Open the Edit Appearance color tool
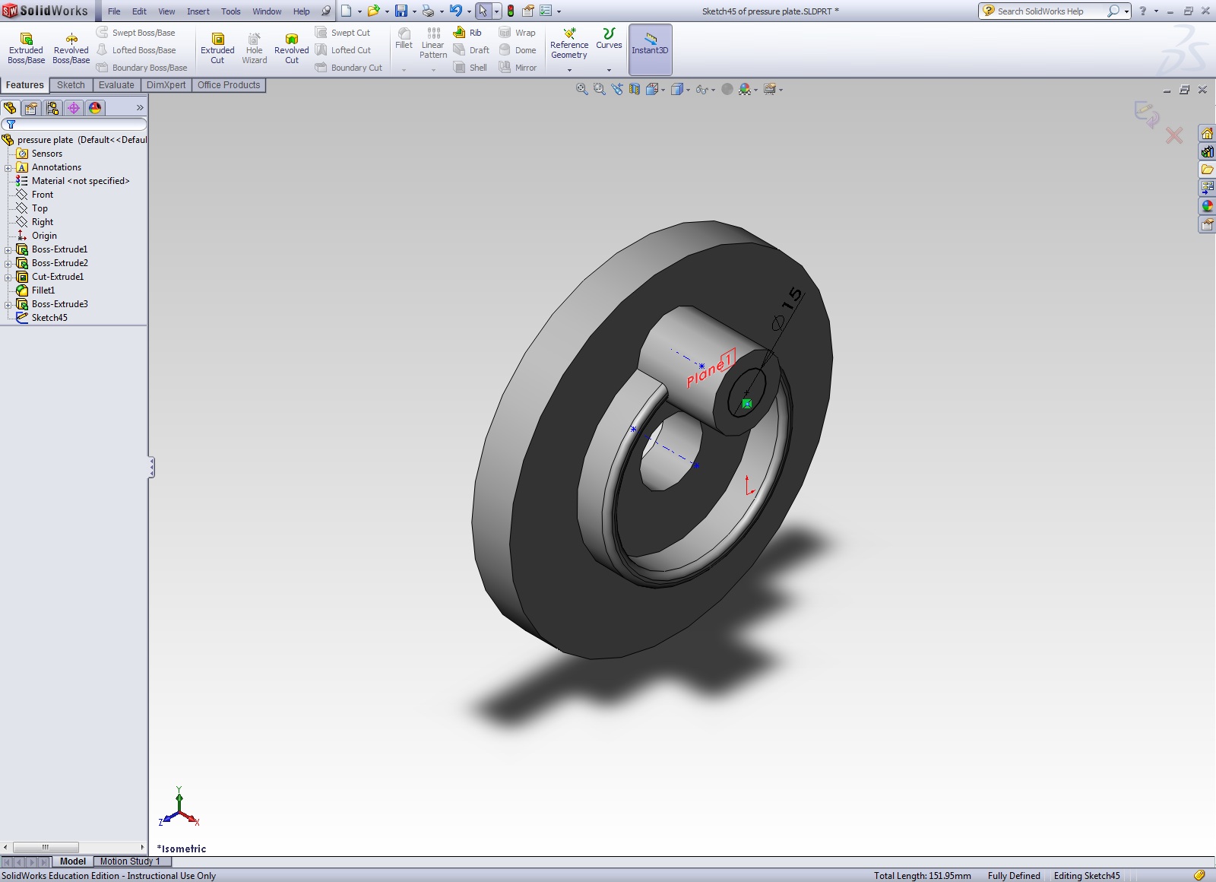 tap(744, 89)
